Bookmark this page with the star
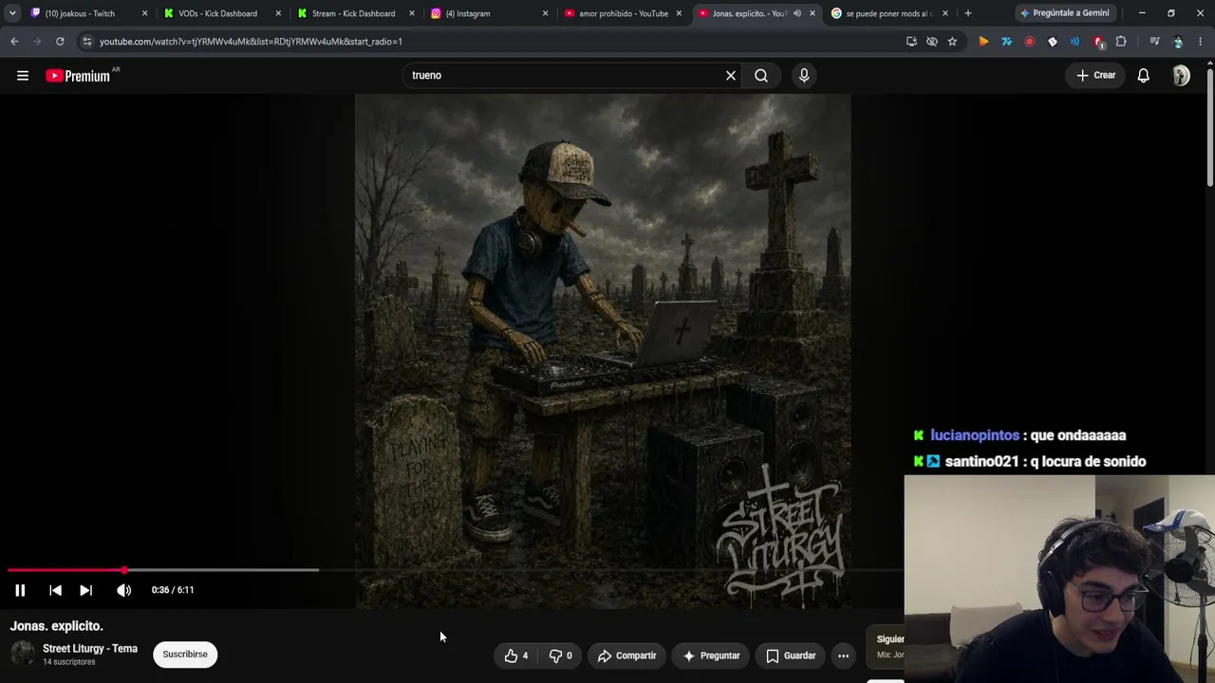1215x683 pixels. (952, 42)
